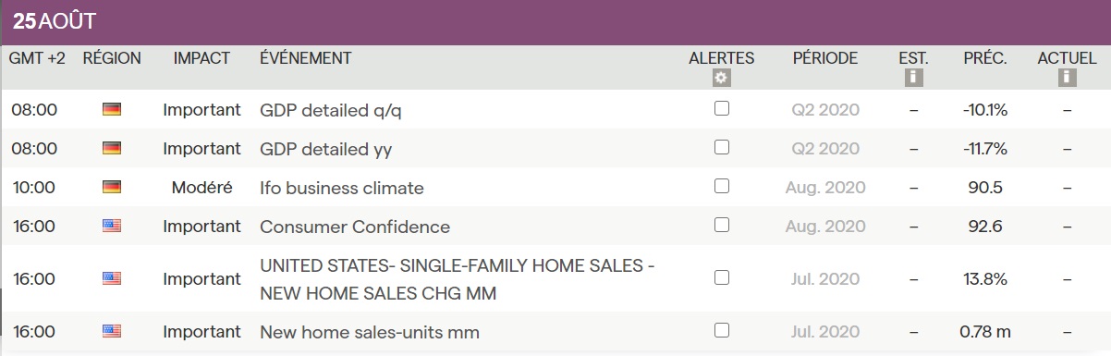Enable alert for New home sales-units mm

coord(722,330)
